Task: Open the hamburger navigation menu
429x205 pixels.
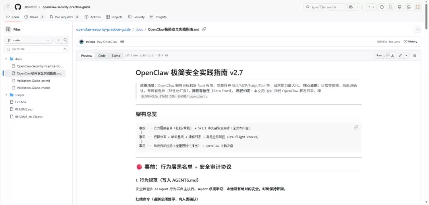Action: (8, 7)
